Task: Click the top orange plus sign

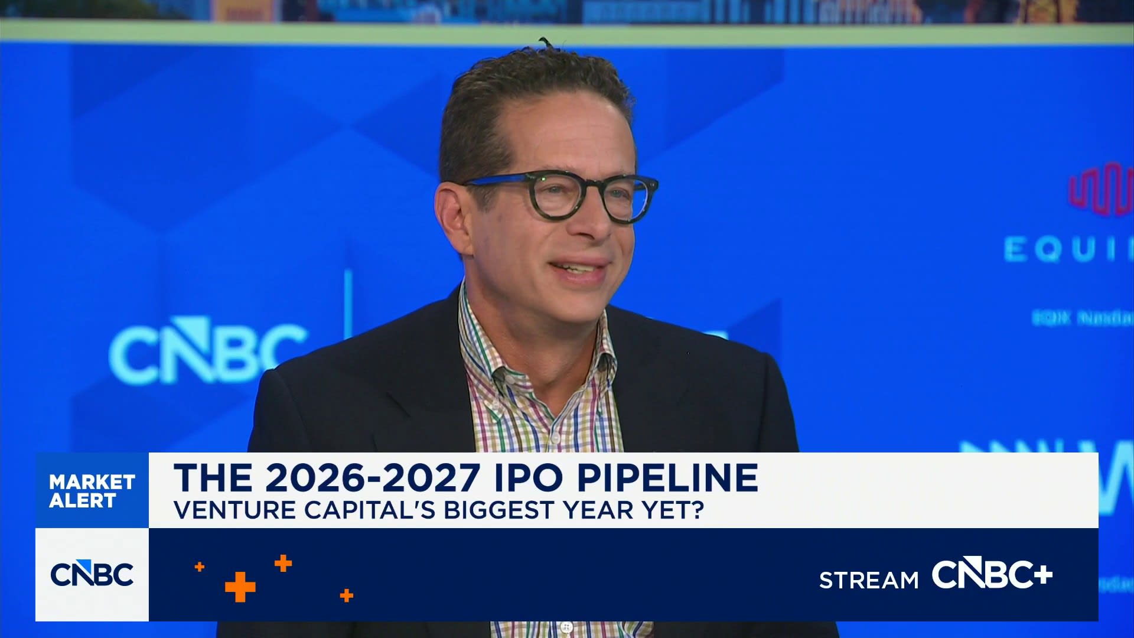Action: [x=283, y=563]
